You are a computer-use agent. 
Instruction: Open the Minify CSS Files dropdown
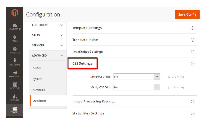(137, 87)
